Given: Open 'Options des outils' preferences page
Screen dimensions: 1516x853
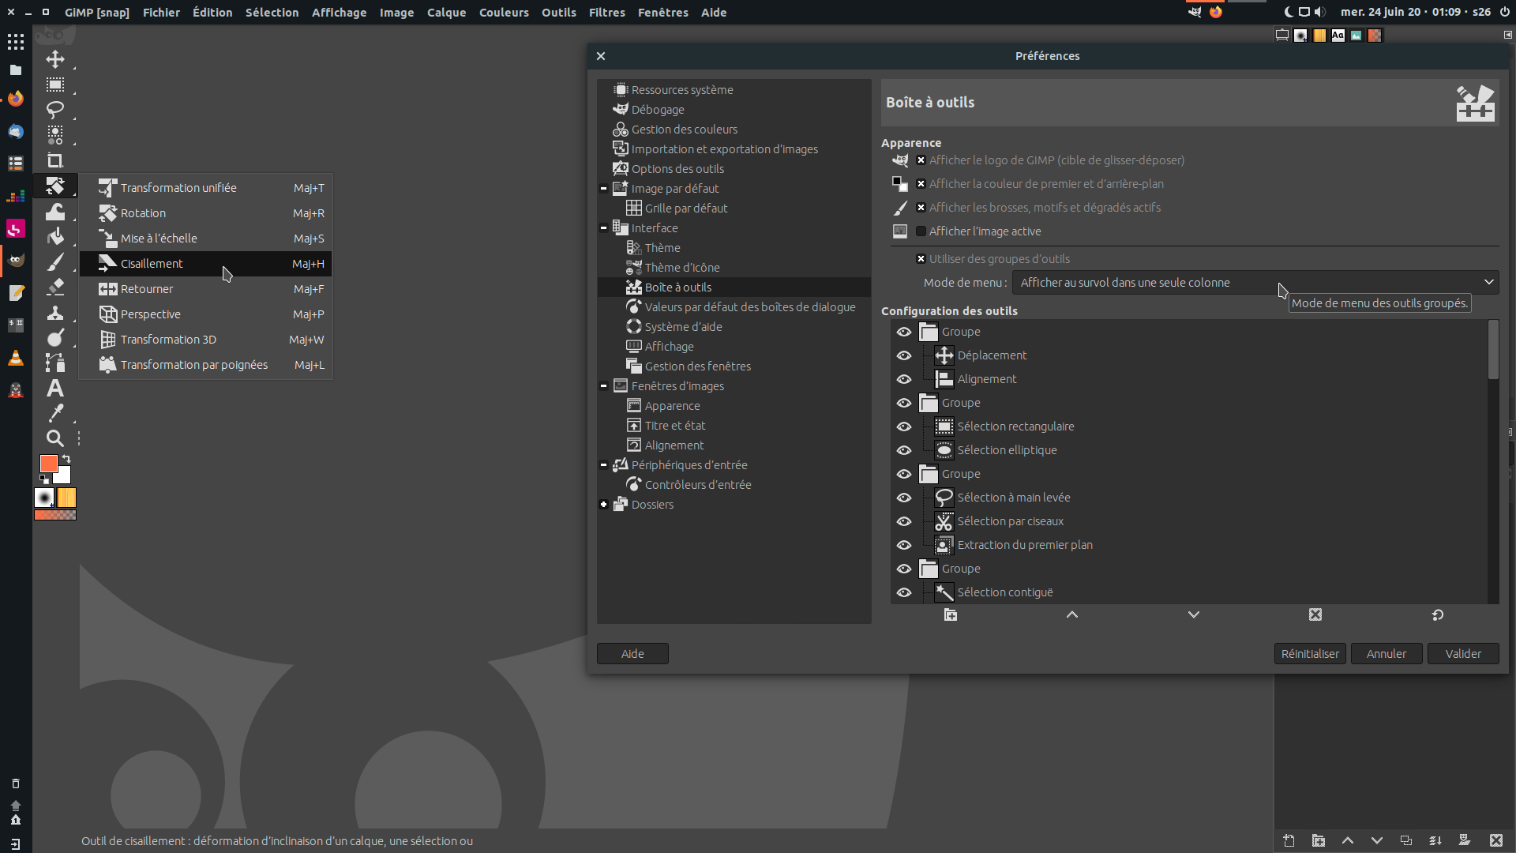Looking at the screenshot, I should tap(677, 169).
